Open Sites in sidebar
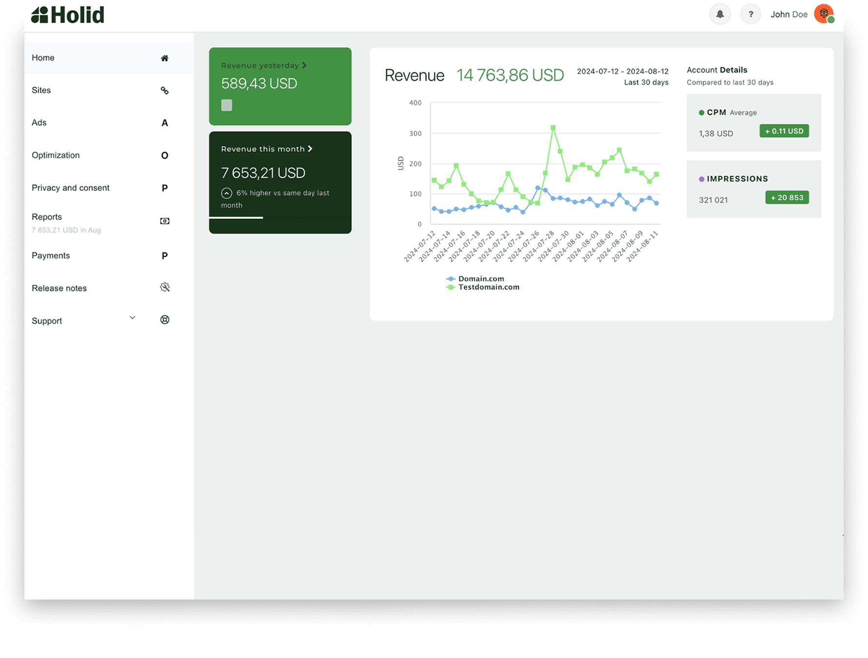The height and width of the screenshot is (658, 868). [109, 90]
